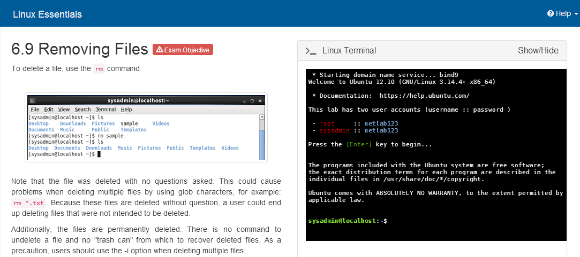Click the Linux Essentials title link
The width and height of the screenshot is (580, 257).
47,14
